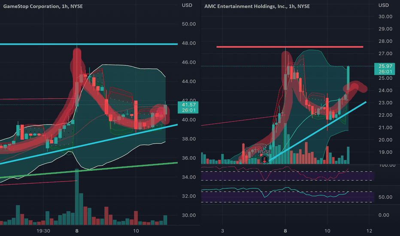Click the 36.00 price level on GameStop axis
The height and width of the screenshot is (236, 400).
[189, 158]
